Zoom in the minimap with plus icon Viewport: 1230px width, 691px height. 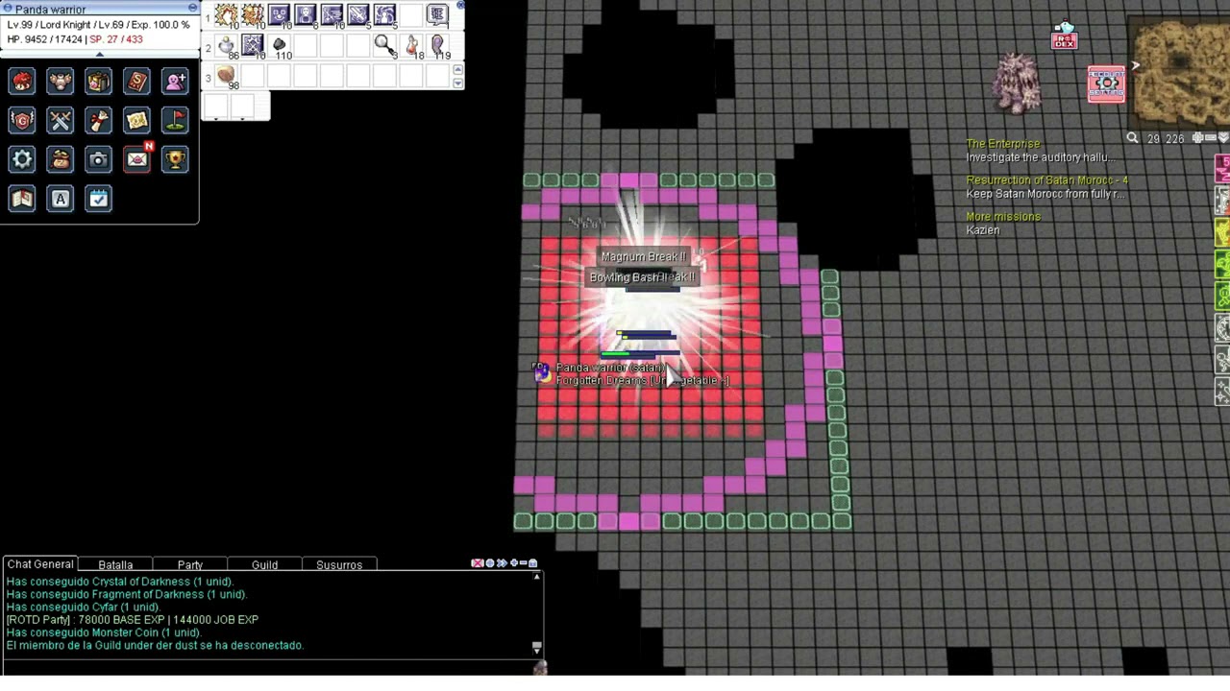point(1197,138)
